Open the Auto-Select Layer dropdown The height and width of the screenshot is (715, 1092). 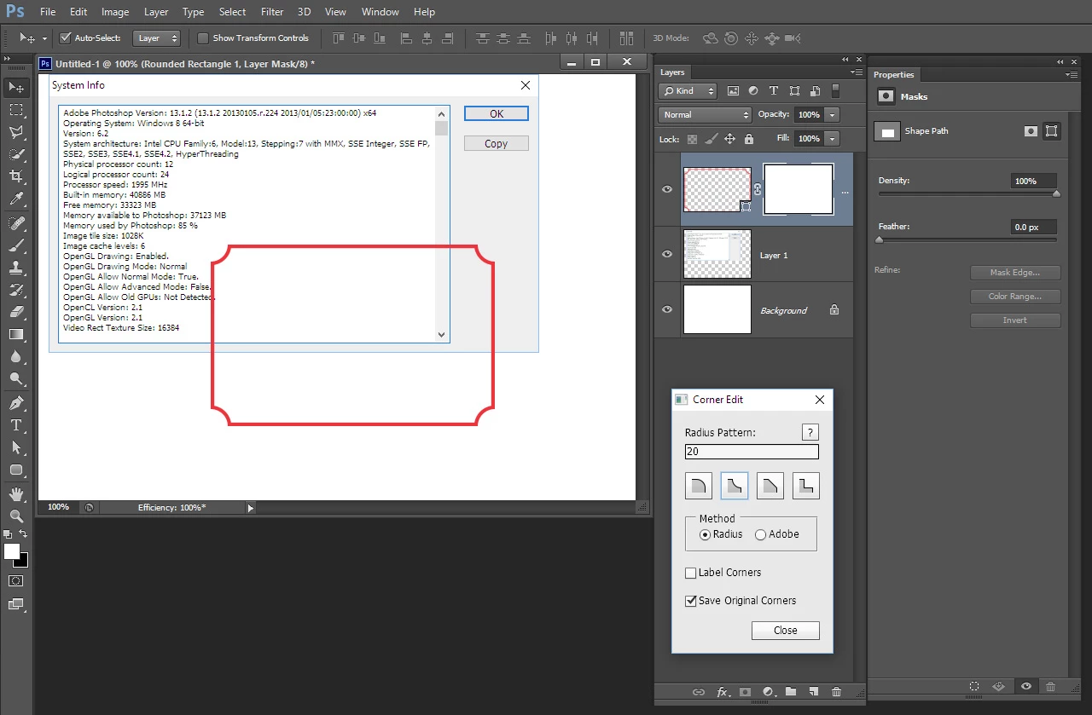(158, 38)
